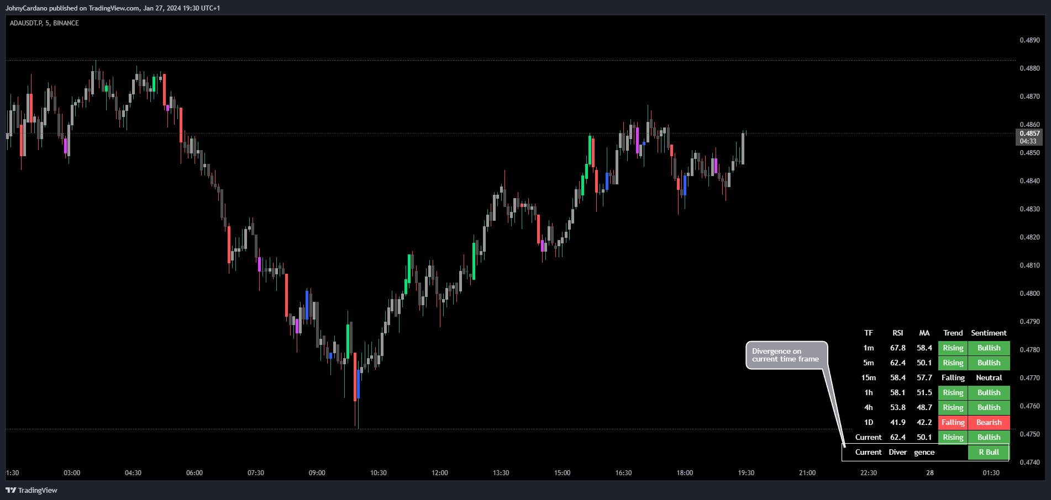Click the Divergence on current time frame callout
This screenshot has height=500, width=1051.
click(786, 355)
